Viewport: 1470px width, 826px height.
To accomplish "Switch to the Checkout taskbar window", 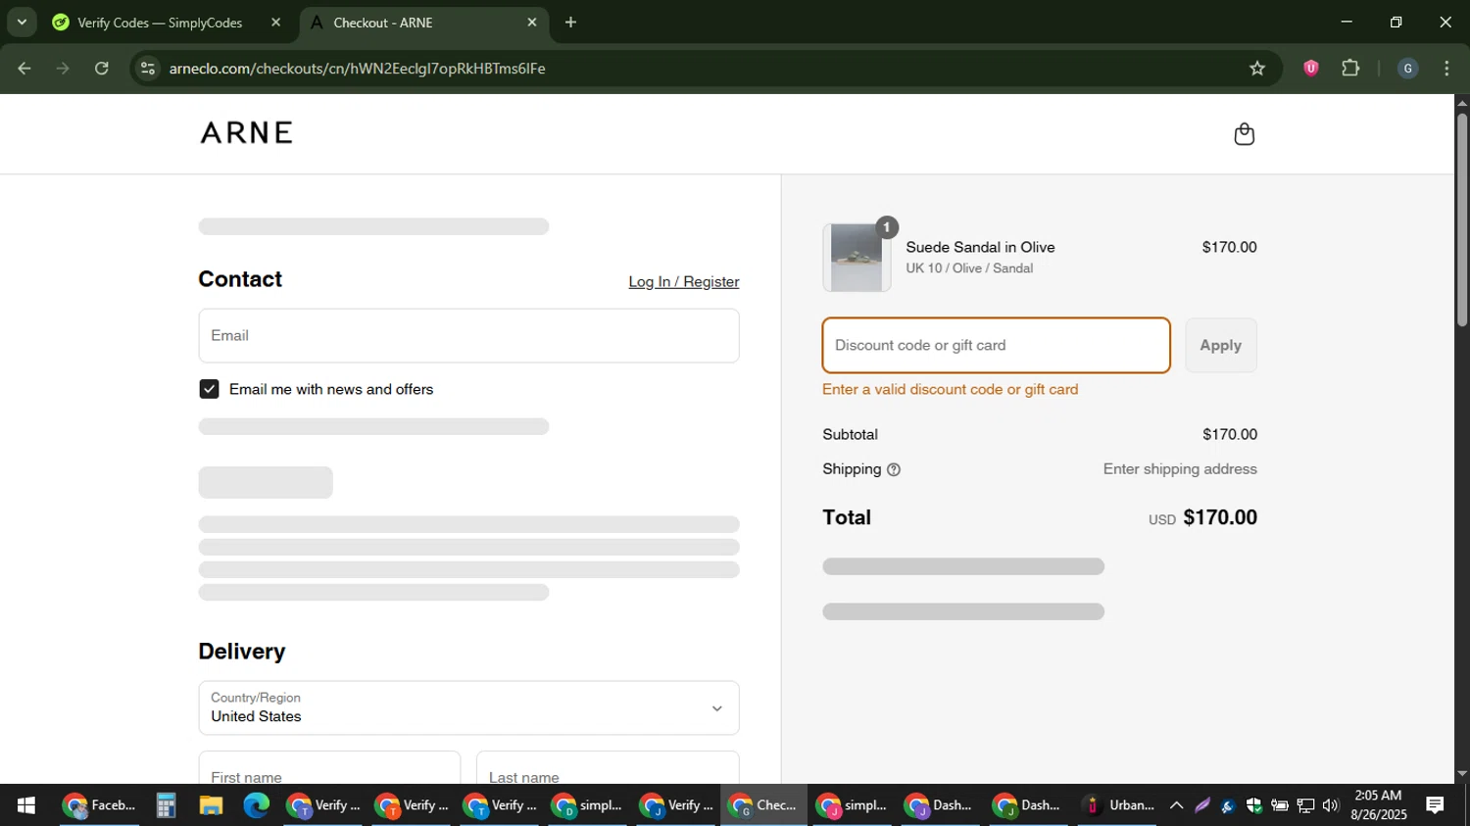I will pos(763,805).
